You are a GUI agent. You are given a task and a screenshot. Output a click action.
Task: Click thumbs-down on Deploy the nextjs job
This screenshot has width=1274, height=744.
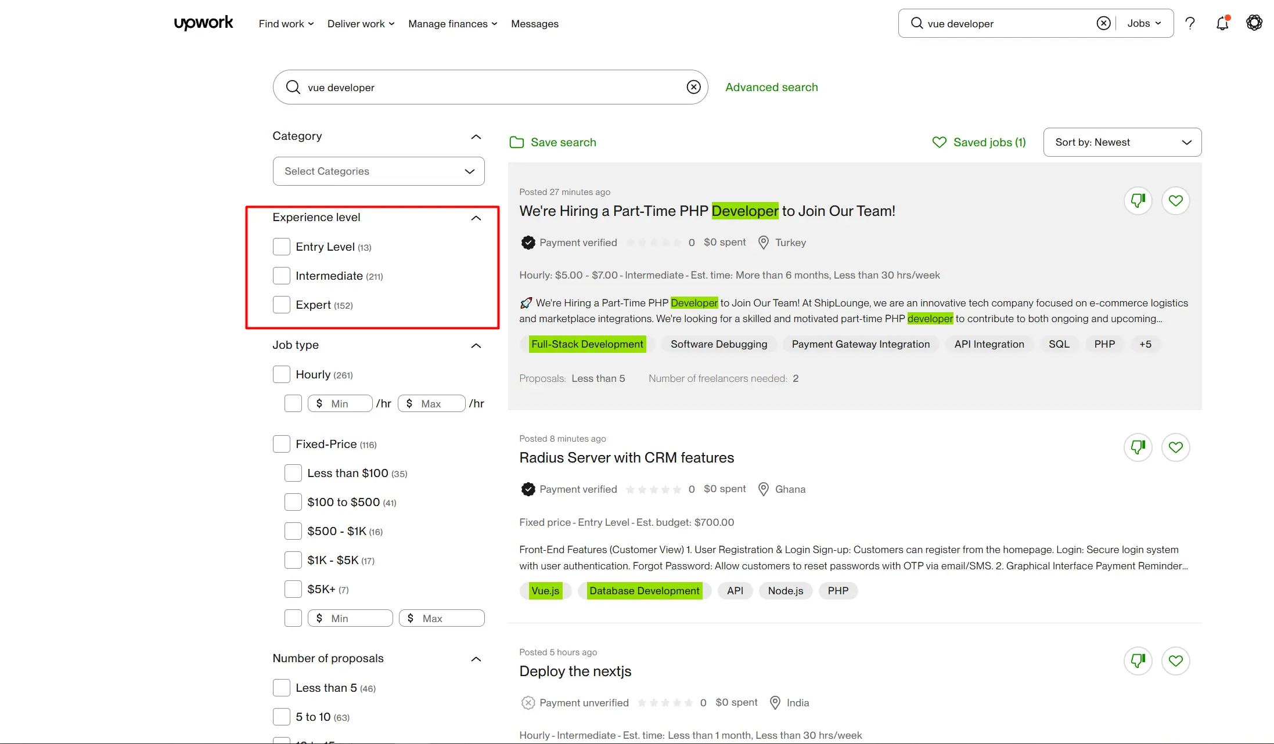tap(1138, 661)
